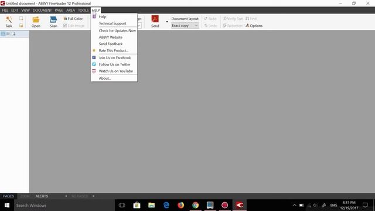Click the small save icon beside Task
This screenshot has height=211, width=375.
(21, 25)
